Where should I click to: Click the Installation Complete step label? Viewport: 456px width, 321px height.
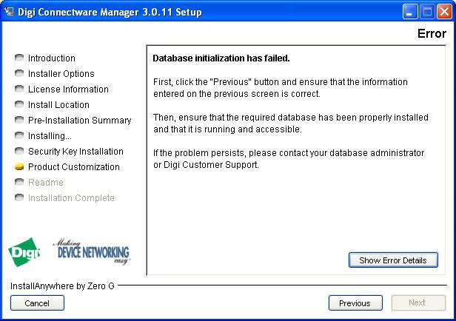coord(71,198)
